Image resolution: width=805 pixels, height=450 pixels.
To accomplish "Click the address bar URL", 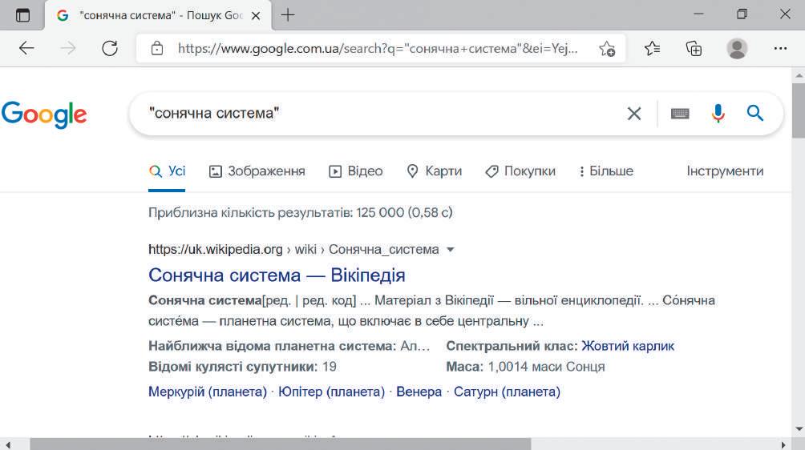I will pos(378,49).
